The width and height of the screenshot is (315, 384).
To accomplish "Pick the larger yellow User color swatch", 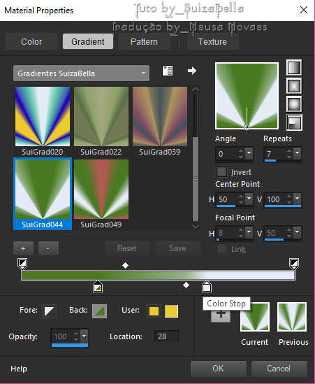I will click(x=171, y=311).
